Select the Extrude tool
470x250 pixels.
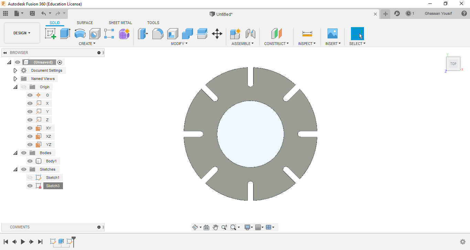[x=65, y=34]
